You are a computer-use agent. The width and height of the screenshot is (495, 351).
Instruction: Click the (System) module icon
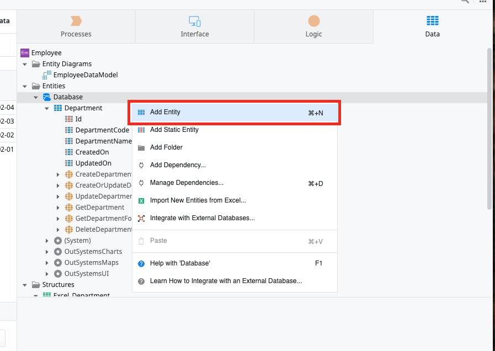[x=58, y=241]
